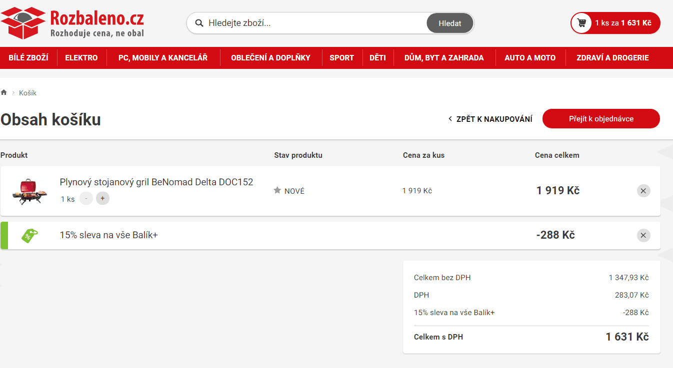Decrease grill quantity with minus button
Viewport: 673px width, 368px height.
pyautogui.click(x=86, y=198)
